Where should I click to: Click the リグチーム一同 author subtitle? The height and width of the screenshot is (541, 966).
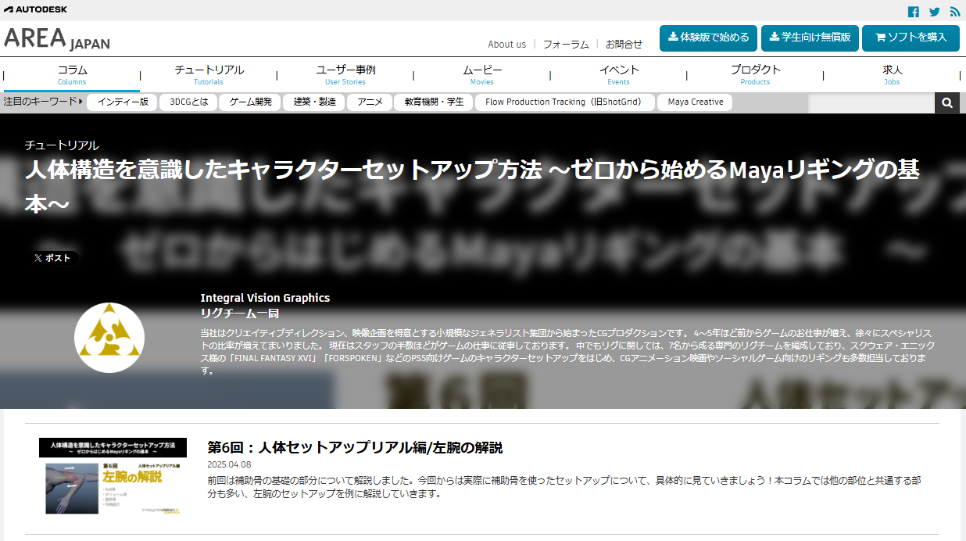[x=240, y=313]
